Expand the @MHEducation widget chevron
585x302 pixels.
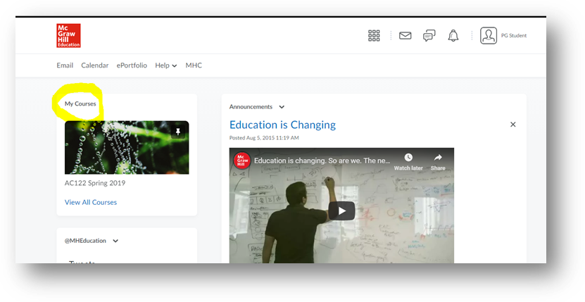[x=115, y=241]
